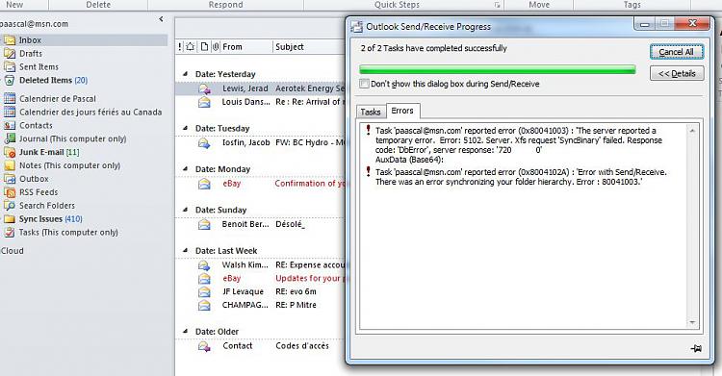
Task: Click the Outbox icon
Action: [10, 179]
